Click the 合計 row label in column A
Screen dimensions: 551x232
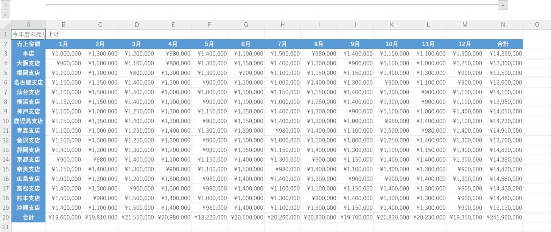(x=28, y=217)
